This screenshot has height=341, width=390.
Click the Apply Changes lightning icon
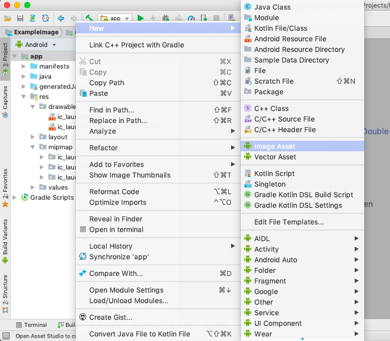153,18
